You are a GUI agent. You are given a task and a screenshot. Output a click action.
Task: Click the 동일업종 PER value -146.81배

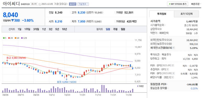pos(192,84)
